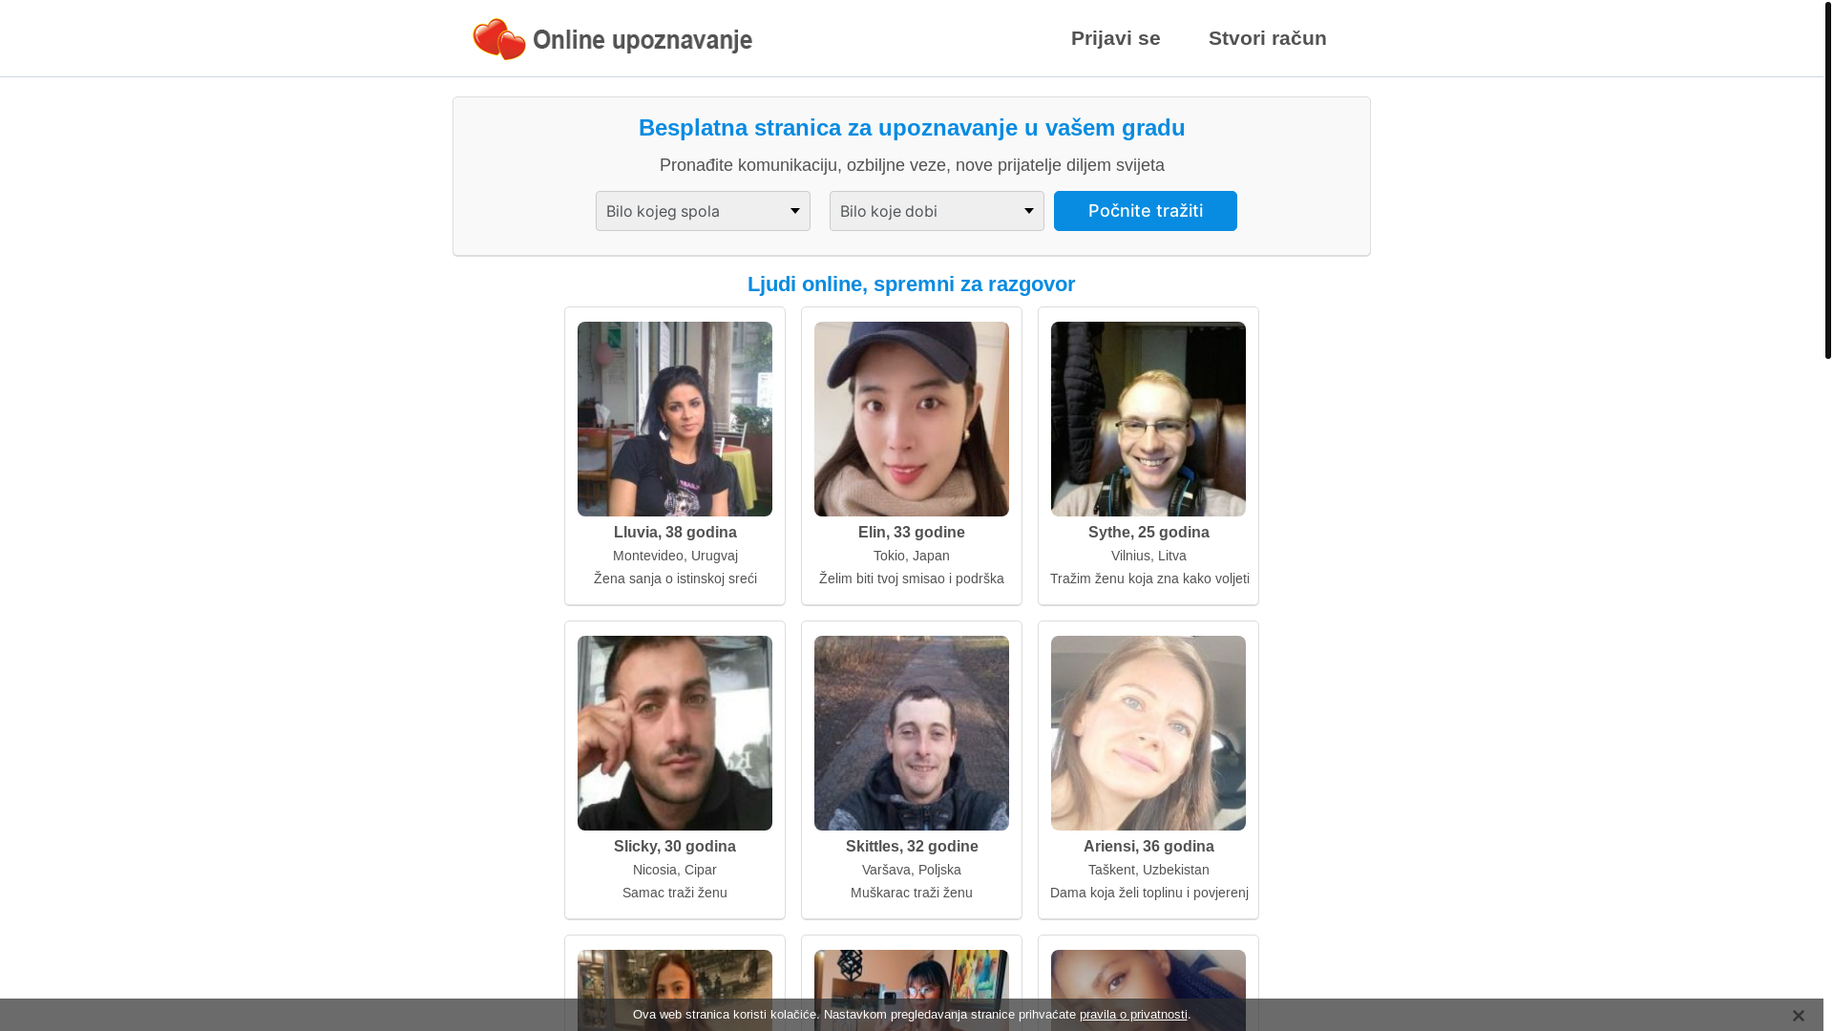Open the 'pravila o privatnosti' privacy link
This screenshot has width=1833, height=1031.
tap(1133, 1015)
